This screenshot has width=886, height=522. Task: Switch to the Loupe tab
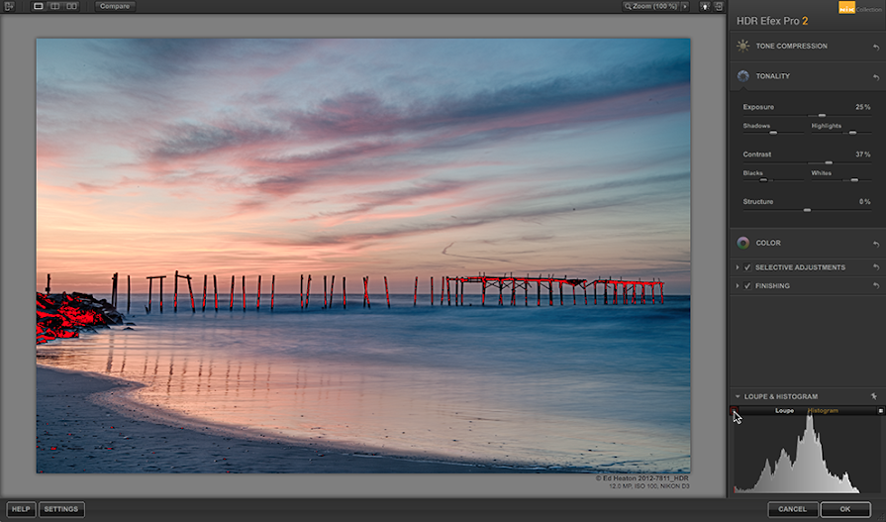click(784, 411)
